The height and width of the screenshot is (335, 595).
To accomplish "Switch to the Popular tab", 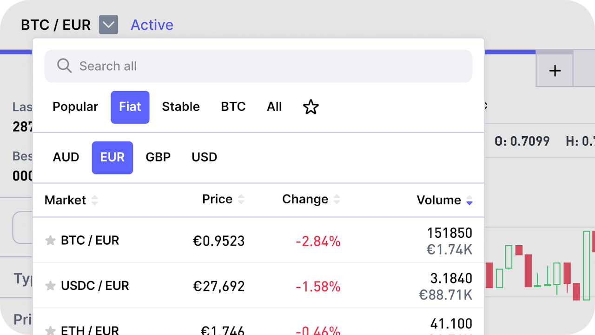I will [x=75, y=107].
